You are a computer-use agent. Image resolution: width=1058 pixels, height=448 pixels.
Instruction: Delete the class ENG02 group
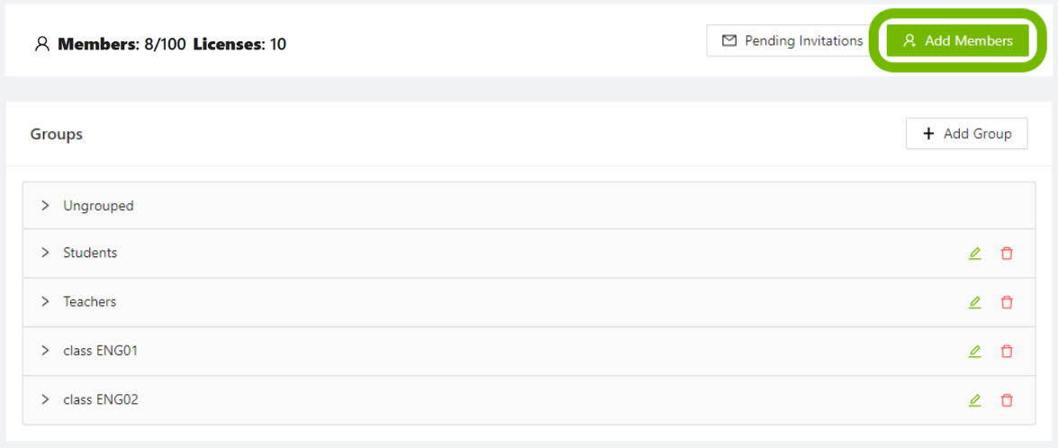(1007, 400)
